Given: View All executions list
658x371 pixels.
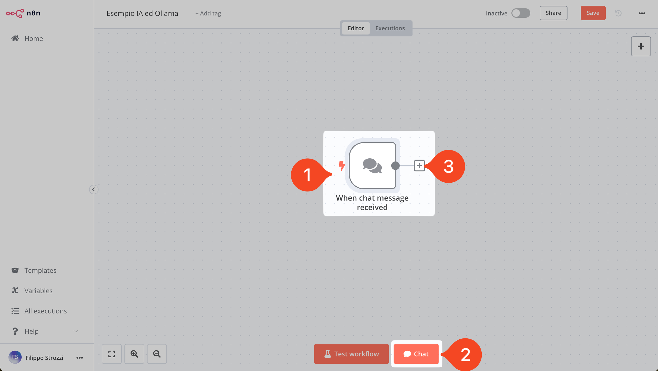Looking at the screenshot, I should (x=45, y=311).
